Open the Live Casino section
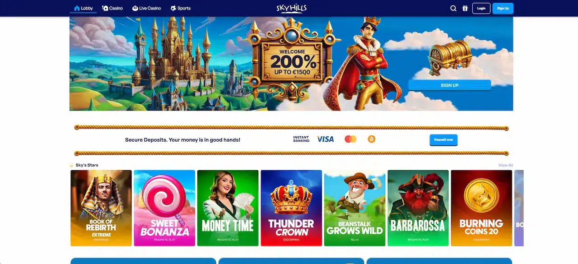This screenshot has height=264, width=578. 147,8
